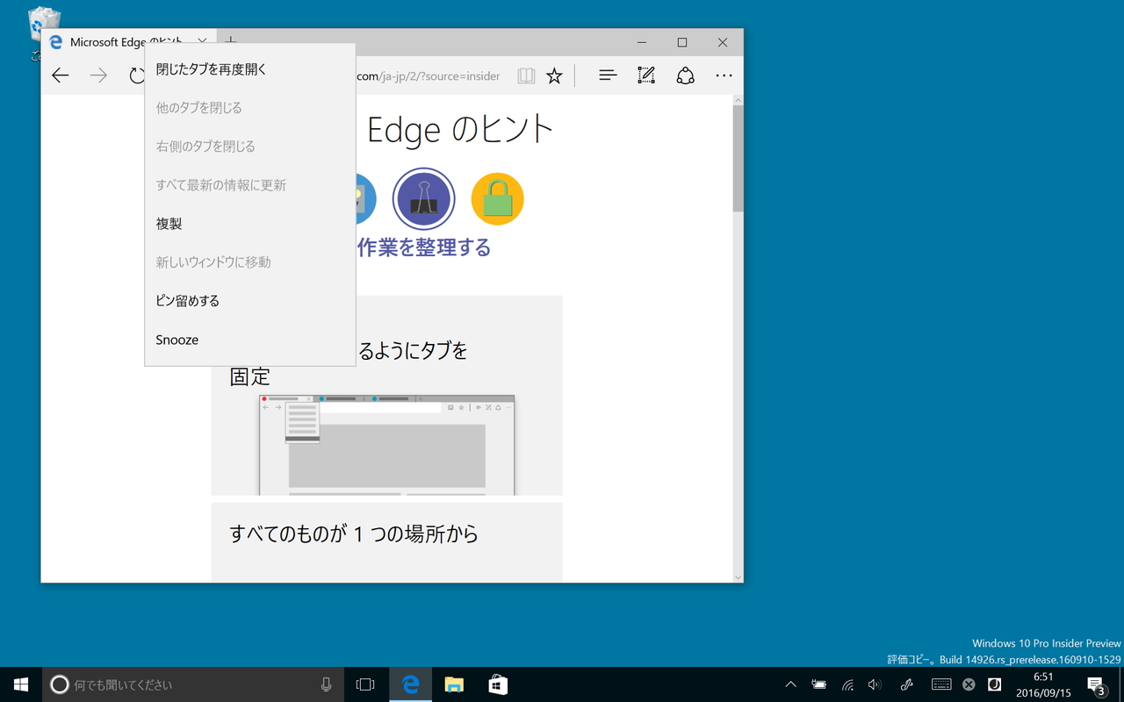Activate the Cortana voice search microphone
Viewport: 1124px width, 702px height.
click(x=326, y=684)
